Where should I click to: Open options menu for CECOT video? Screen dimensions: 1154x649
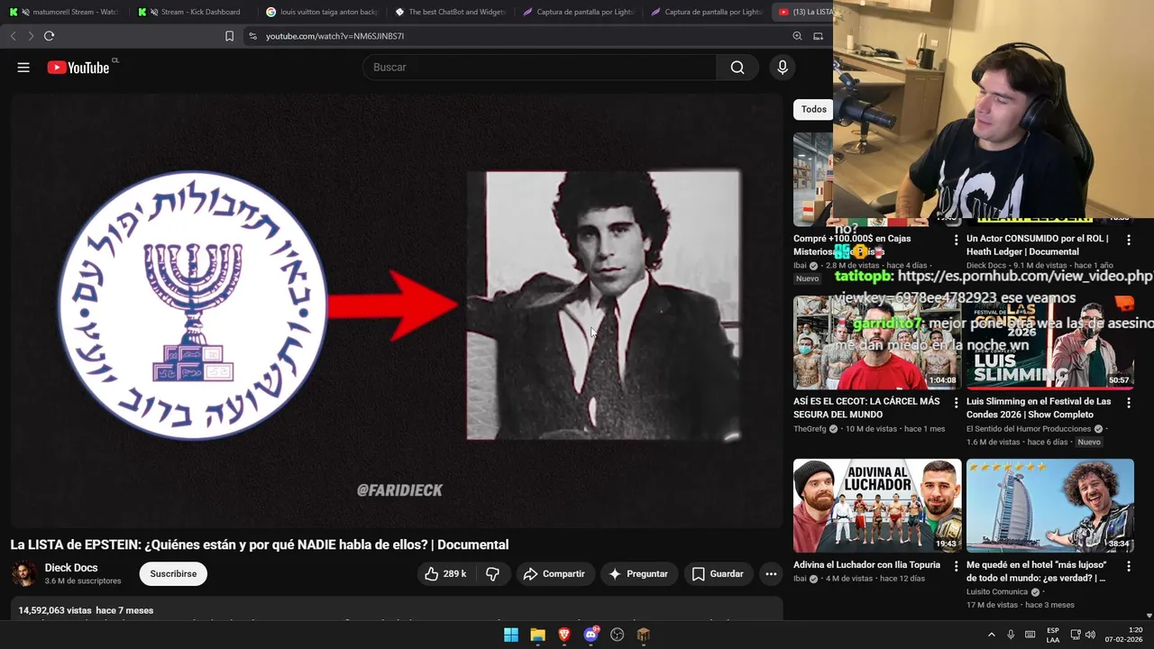pyautogui.click(x=956, y=403)
